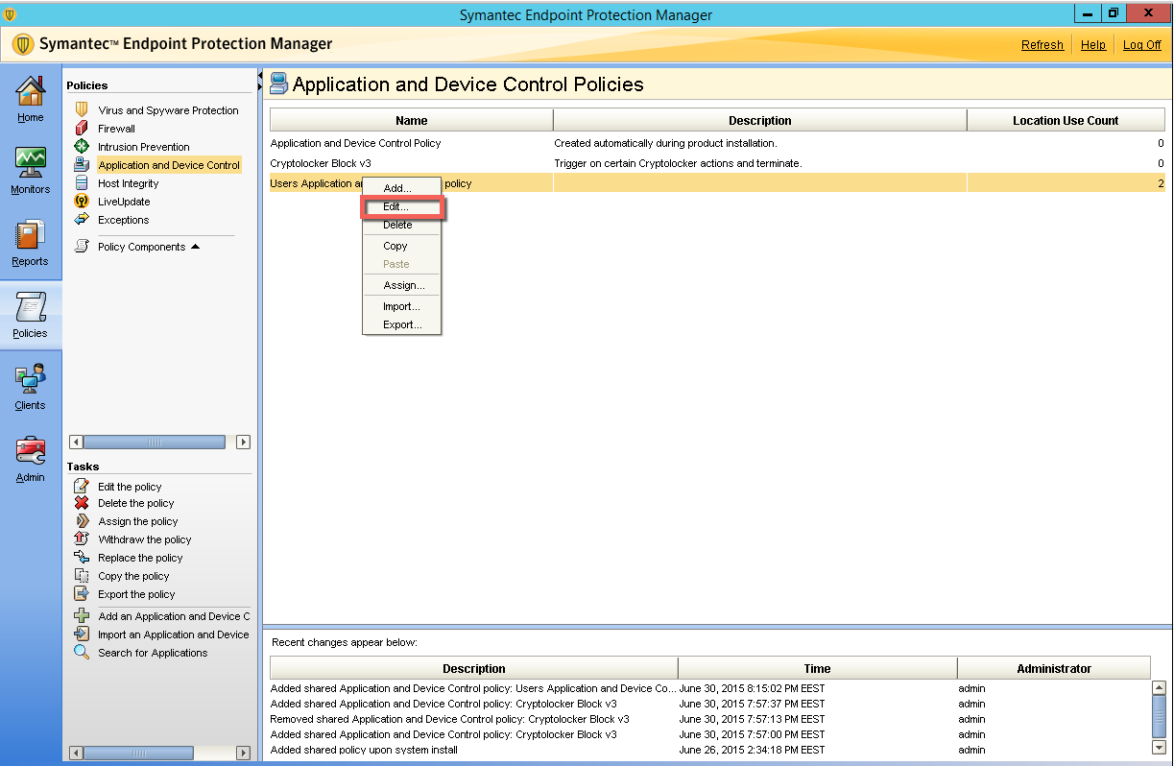Click the Firewall policy icon
This screenshot has height=766, width=1174.
(x=82, y=129)
